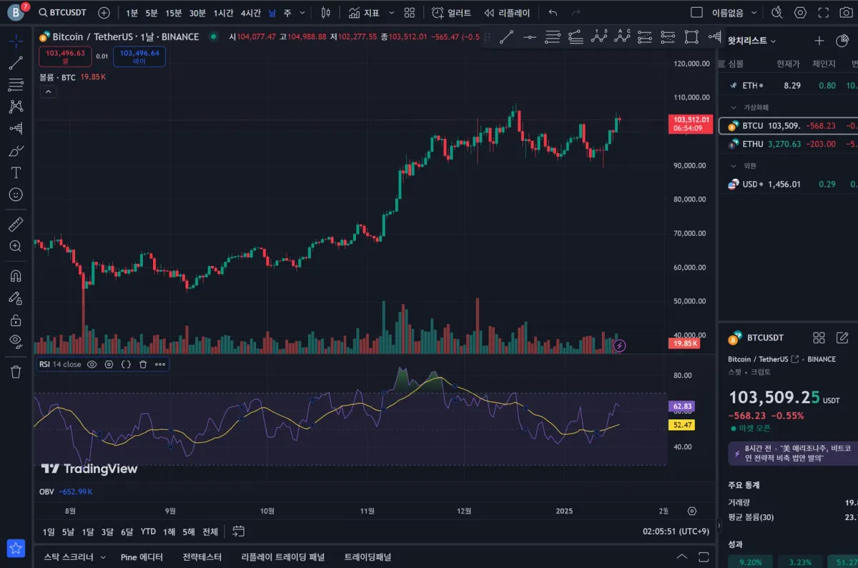Open RSI source code braces icon

pos(126,364)
